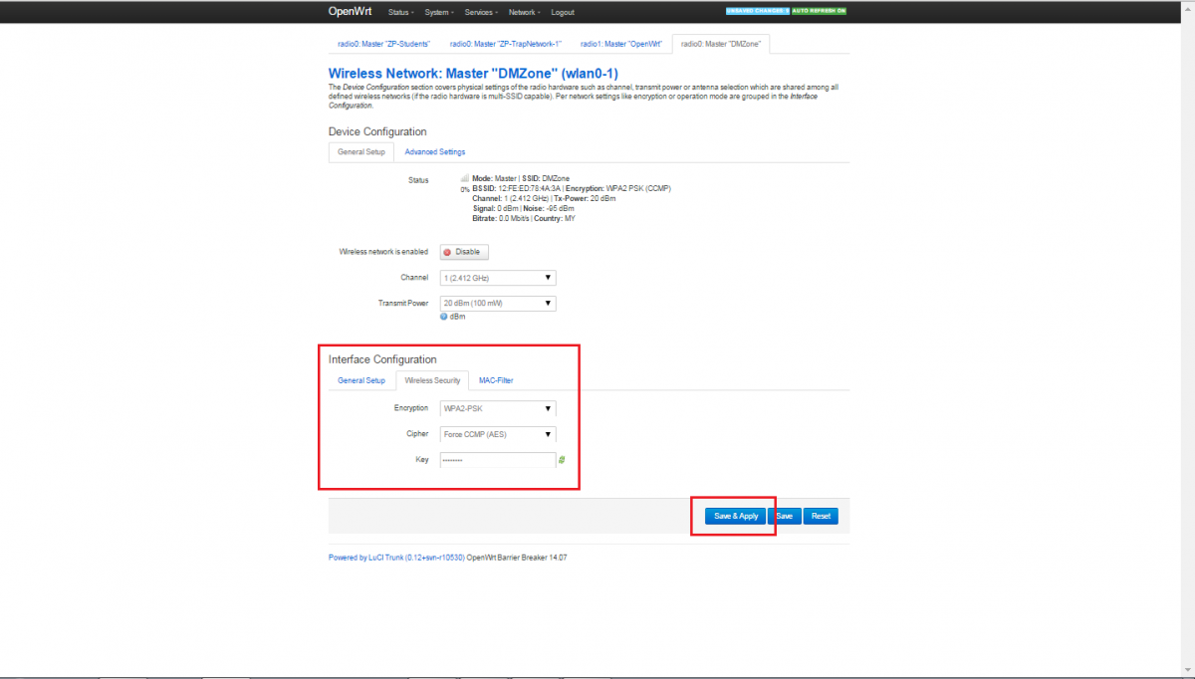This screenshot has height=679, width=1195.
Task: Click the Reset button
Action: (821, 516)
